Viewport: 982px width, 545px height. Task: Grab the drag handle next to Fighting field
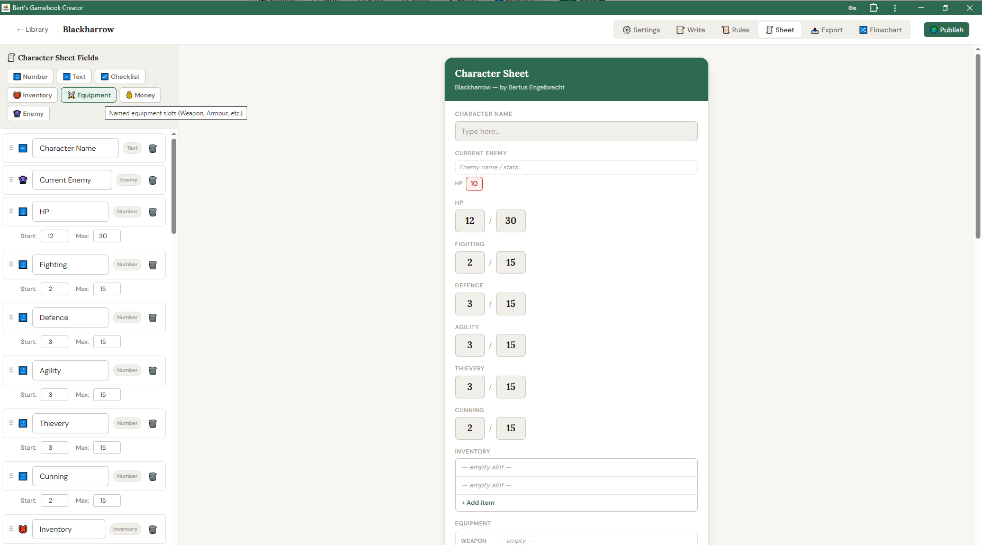[11, 265]
